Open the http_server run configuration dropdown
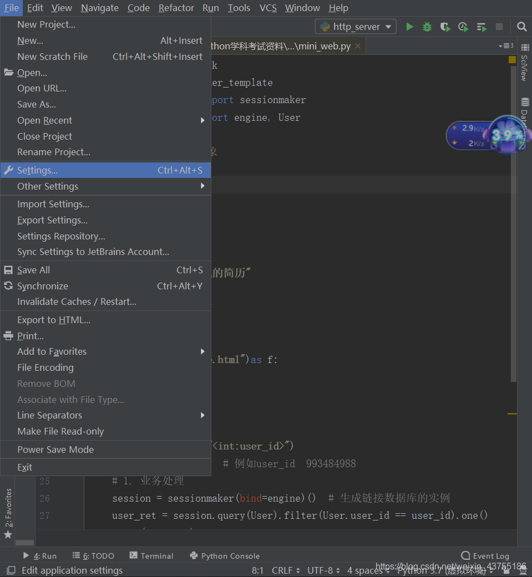Image resolution: width=532 pixels, height=577 pixels. [x=356, y=27]
